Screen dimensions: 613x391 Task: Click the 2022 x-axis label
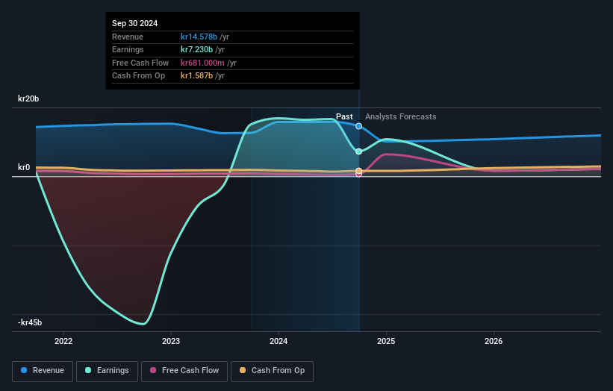(x=63, y=341)
